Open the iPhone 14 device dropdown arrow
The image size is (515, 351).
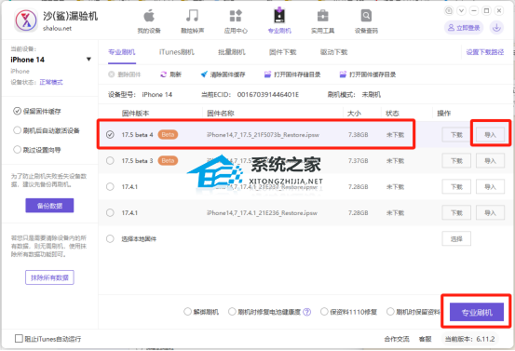[x=88, y=60]
